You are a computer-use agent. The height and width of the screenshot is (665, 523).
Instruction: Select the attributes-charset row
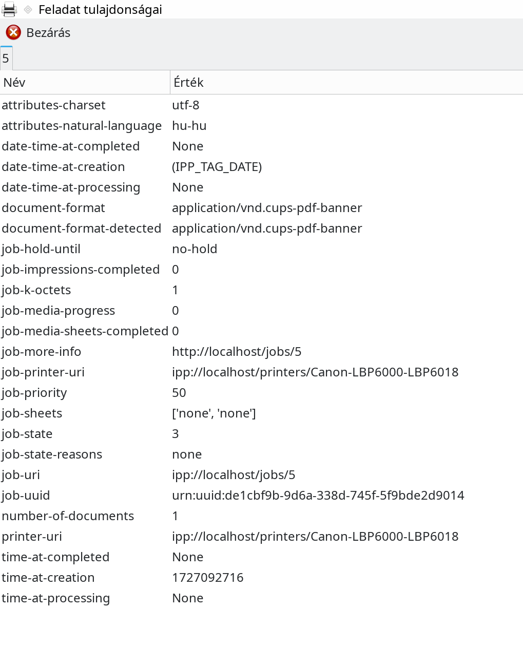coord(261,105)
